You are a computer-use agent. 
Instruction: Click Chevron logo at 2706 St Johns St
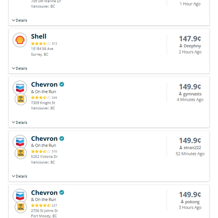click(20, 196)
